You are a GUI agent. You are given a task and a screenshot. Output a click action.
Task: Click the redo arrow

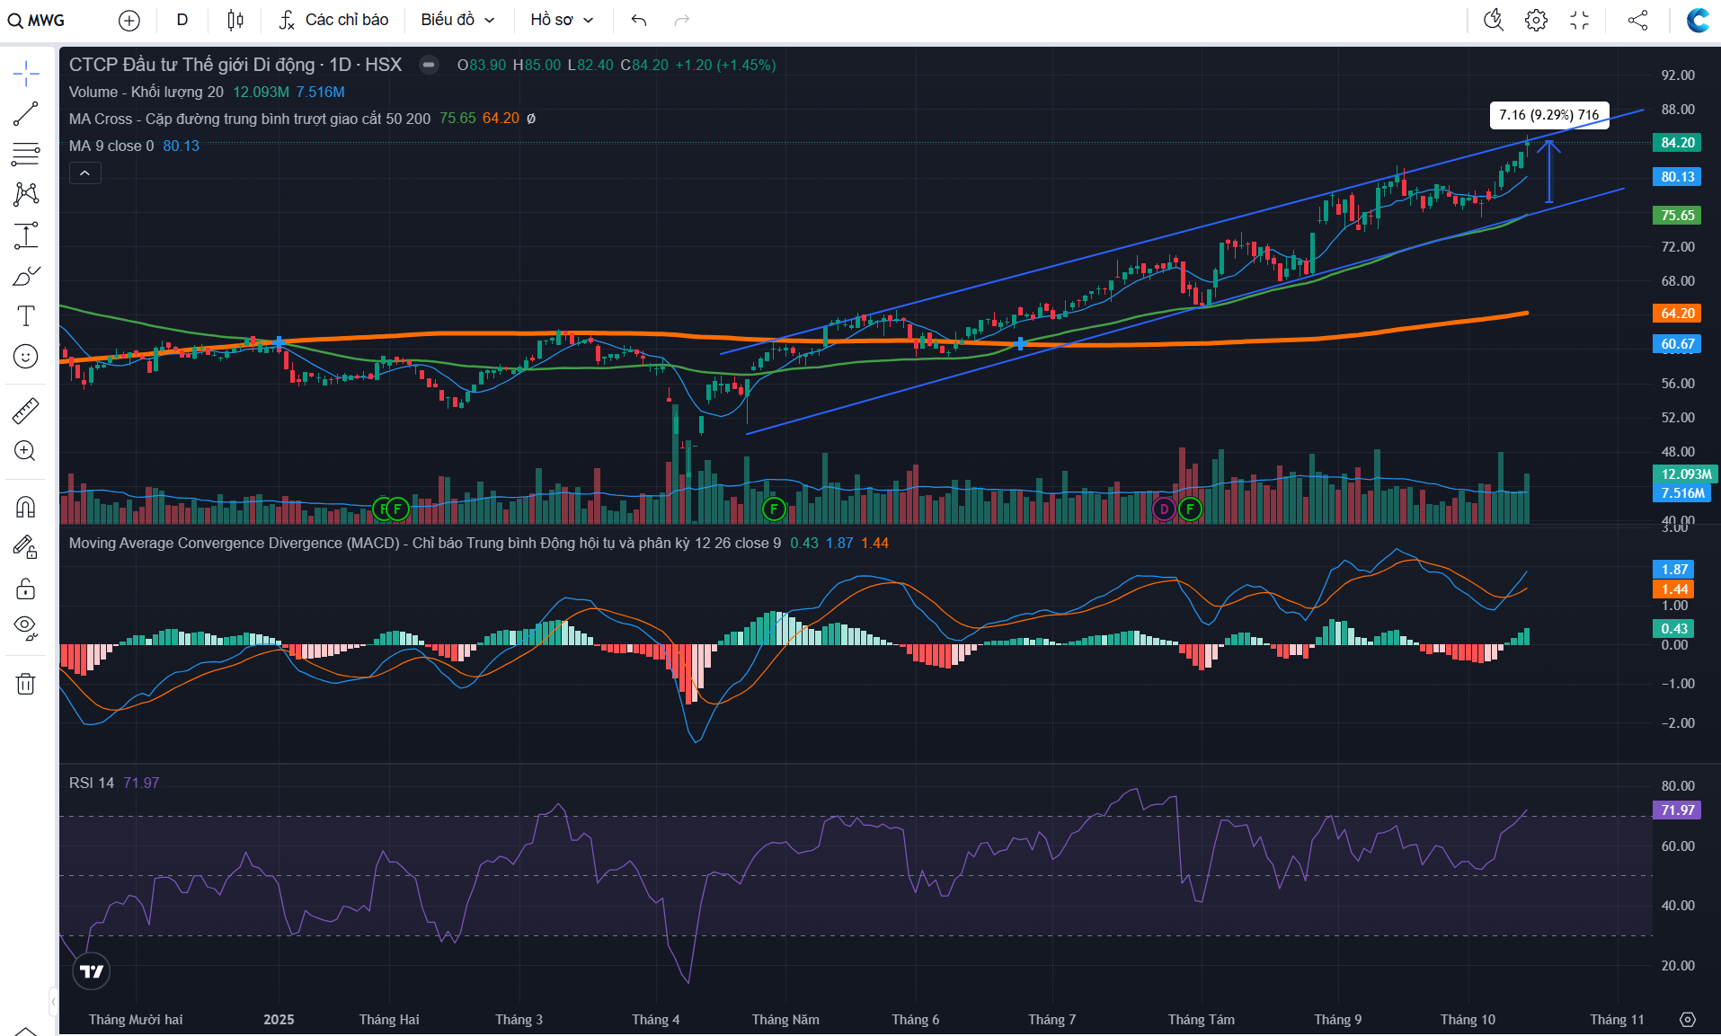point(682,20)
